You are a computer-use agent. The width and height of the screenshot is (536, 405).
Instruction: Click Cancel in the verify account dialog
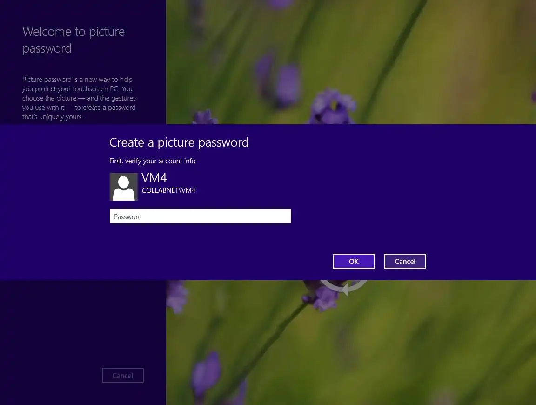click(405, 261)
